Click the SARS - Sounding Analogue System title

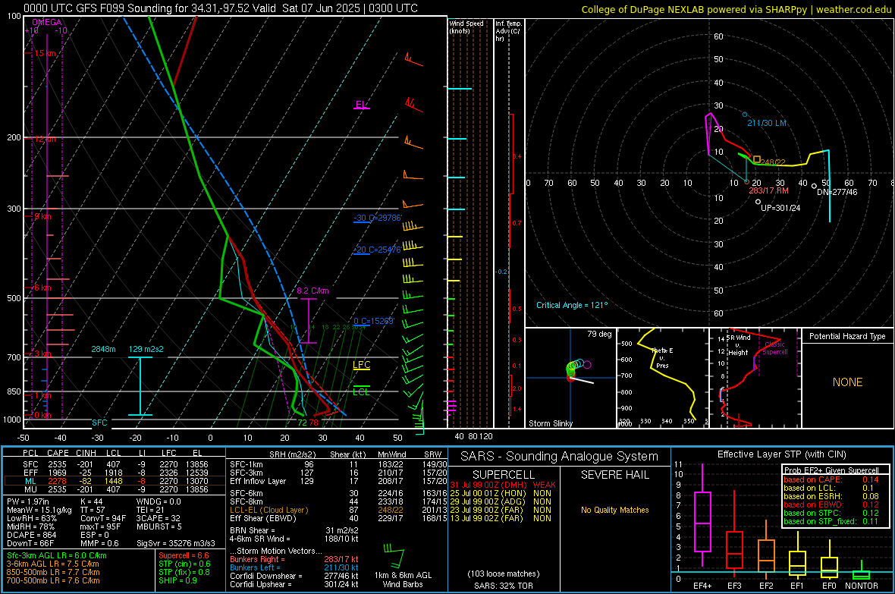click(x=560, y=457)
